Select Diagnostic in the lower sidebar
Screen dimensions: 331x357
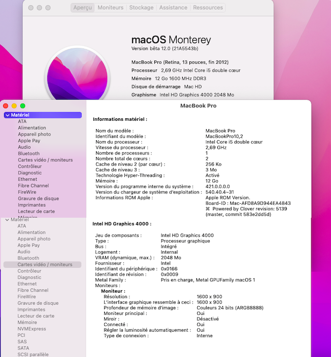pos(29,277)
